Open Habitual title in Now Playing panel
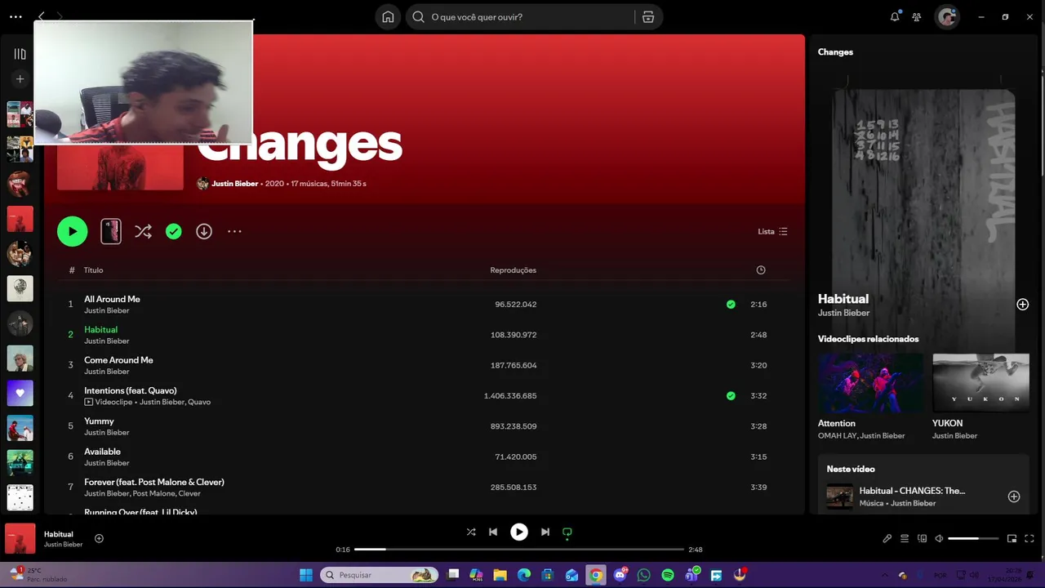This screenshot has height=588, width=1045. (x=843, y=299)
